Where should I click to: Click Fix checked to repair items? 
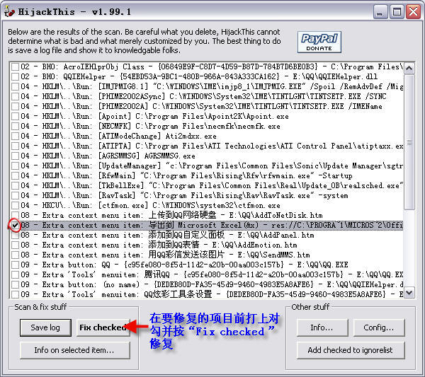103,327
